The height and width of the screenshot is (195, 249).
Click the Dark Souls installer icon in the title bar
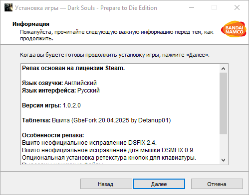(8, 7)
